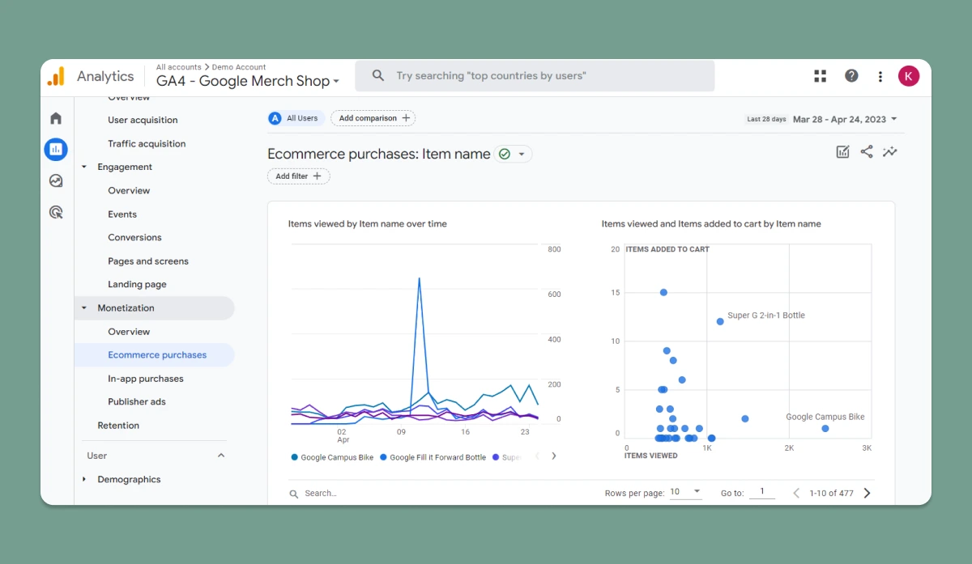Image resolution: width=972 pixels, height=564 pixels.
Task: Expand the Demographics section
Action: 84,480
